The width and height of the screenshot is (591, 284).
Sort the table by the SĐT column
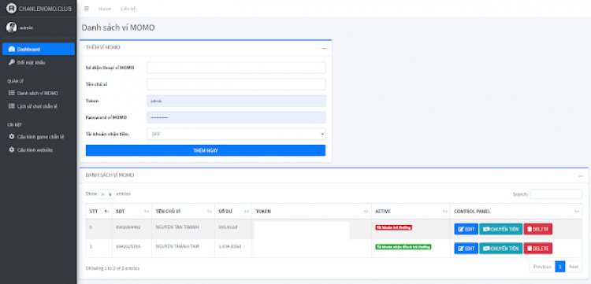[x=132, y=212]
